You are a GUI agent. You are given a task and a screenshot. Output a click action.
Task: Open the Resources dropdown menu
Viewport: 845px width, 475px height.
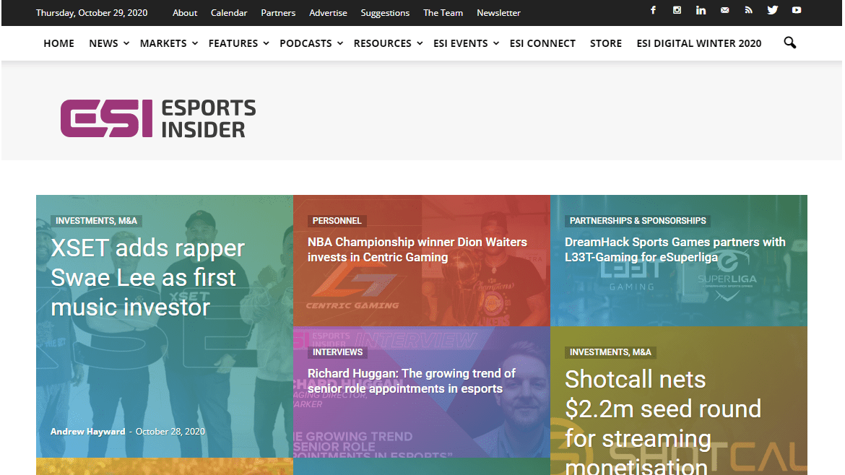[x=387, y=43]
